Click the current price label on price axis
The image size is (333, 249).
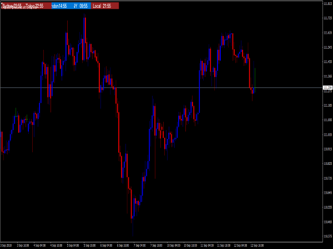tap(327, 87)
